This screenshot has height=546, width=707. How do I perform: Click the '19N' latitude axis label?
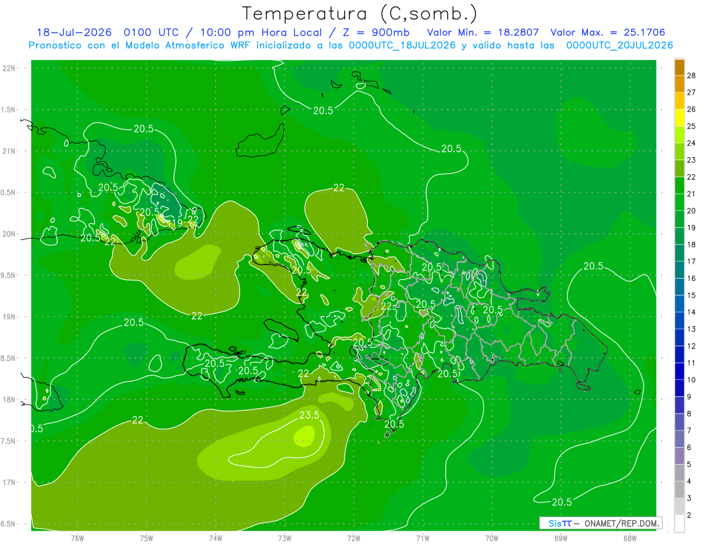(x=10, y=317)
